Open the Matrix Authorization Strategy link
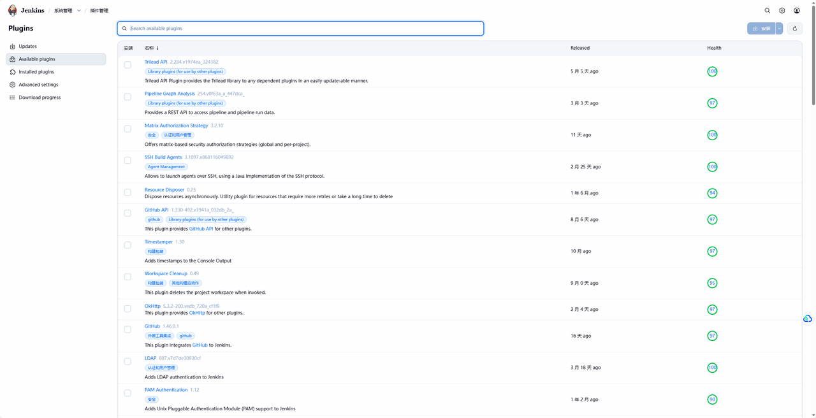816x418 pixels. 177,126
